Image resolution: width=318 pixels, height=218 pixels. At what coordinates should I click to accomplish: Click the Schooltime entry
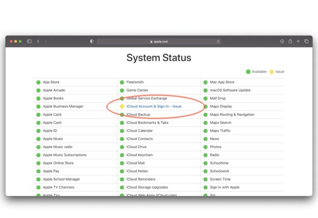[x=219, y=163]
